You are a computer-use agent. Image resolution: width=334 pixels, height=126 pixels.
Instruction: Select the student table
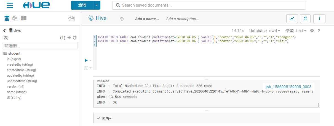click(14, 54)
